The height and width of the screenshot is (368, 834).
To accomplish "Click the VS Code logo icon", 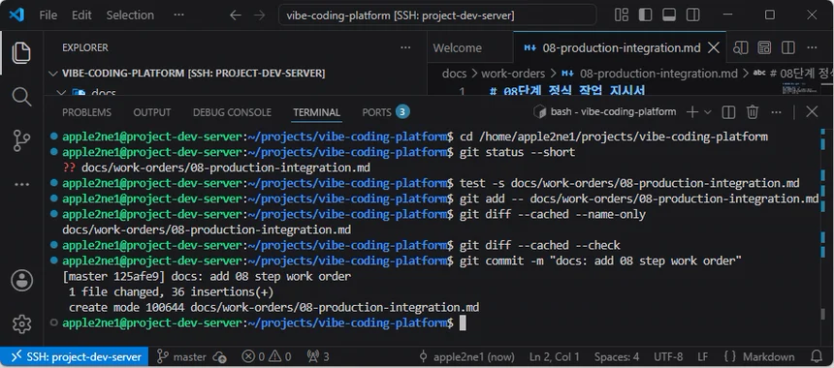I will pos(16,15).
